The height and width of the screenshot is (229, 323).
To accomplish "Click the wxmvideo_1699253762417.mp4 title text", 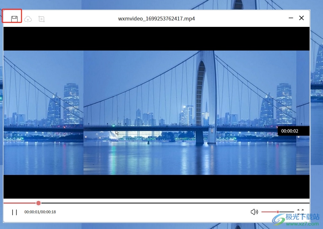I will click(157, 19).
